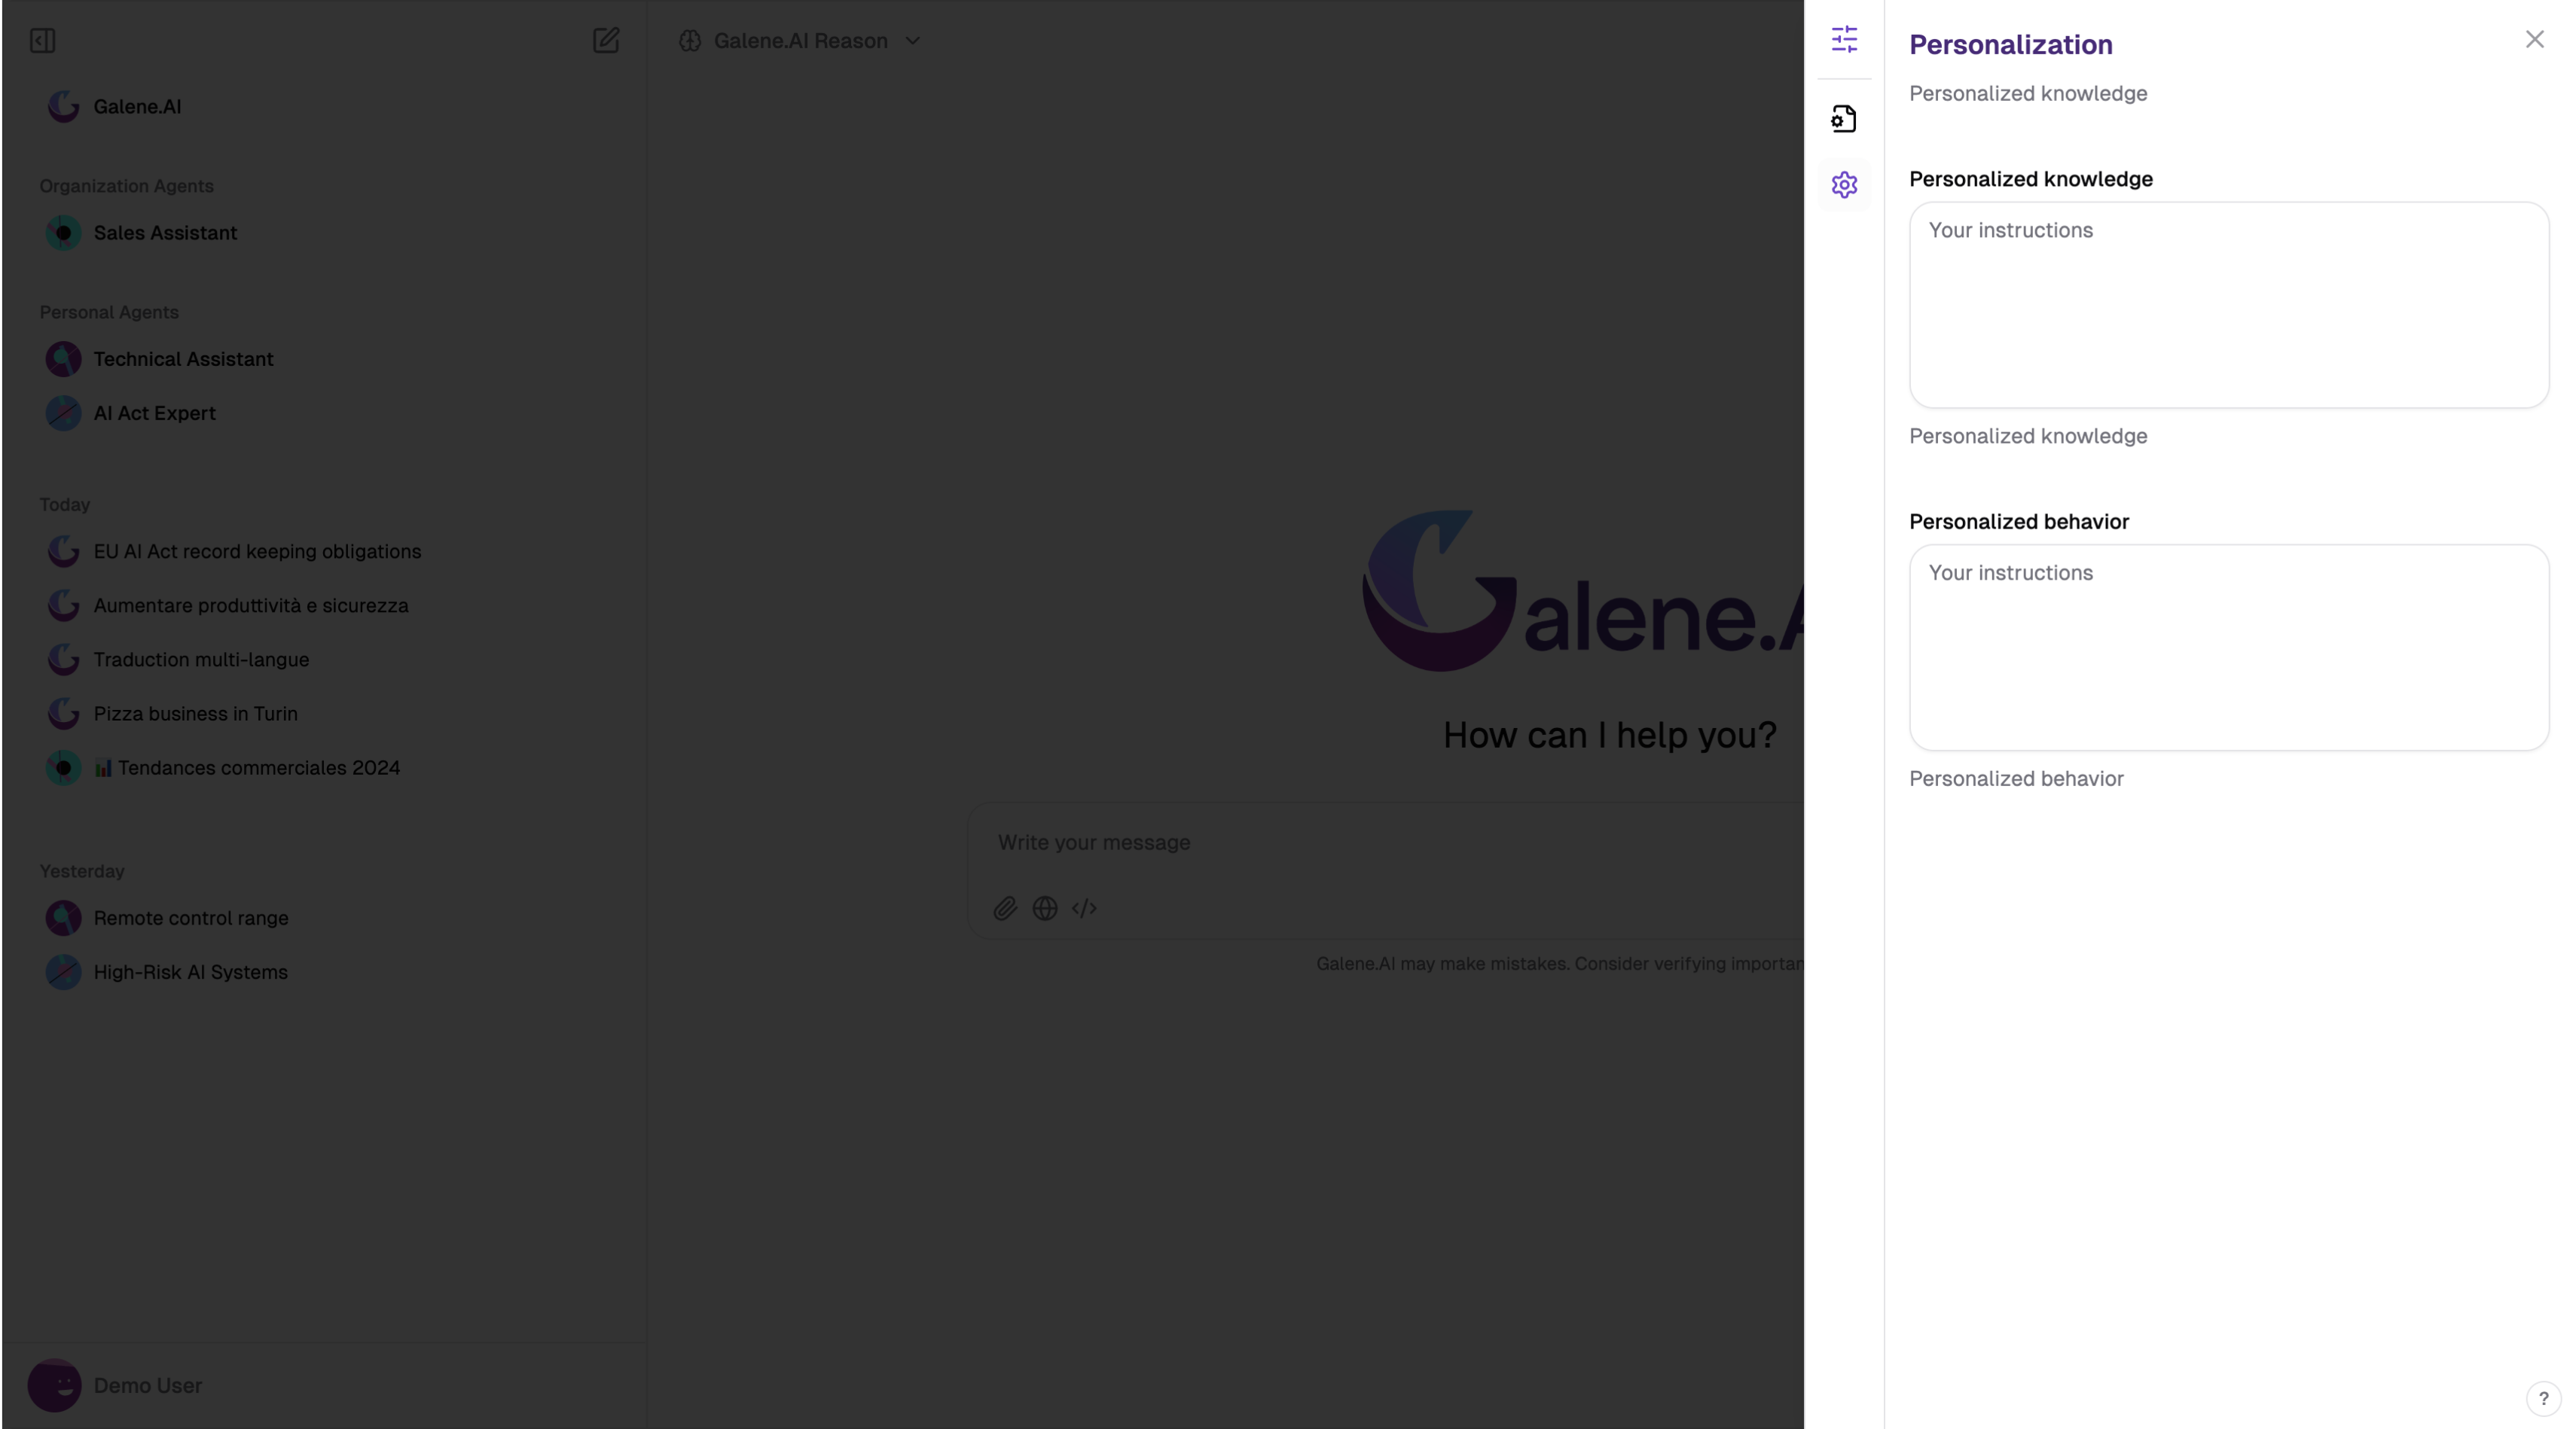The height and width of the screenshot is (1429, 2576).
Task: Click the crescent icon beside Pizza business in Turin
Action: click(x=63, y=714)
